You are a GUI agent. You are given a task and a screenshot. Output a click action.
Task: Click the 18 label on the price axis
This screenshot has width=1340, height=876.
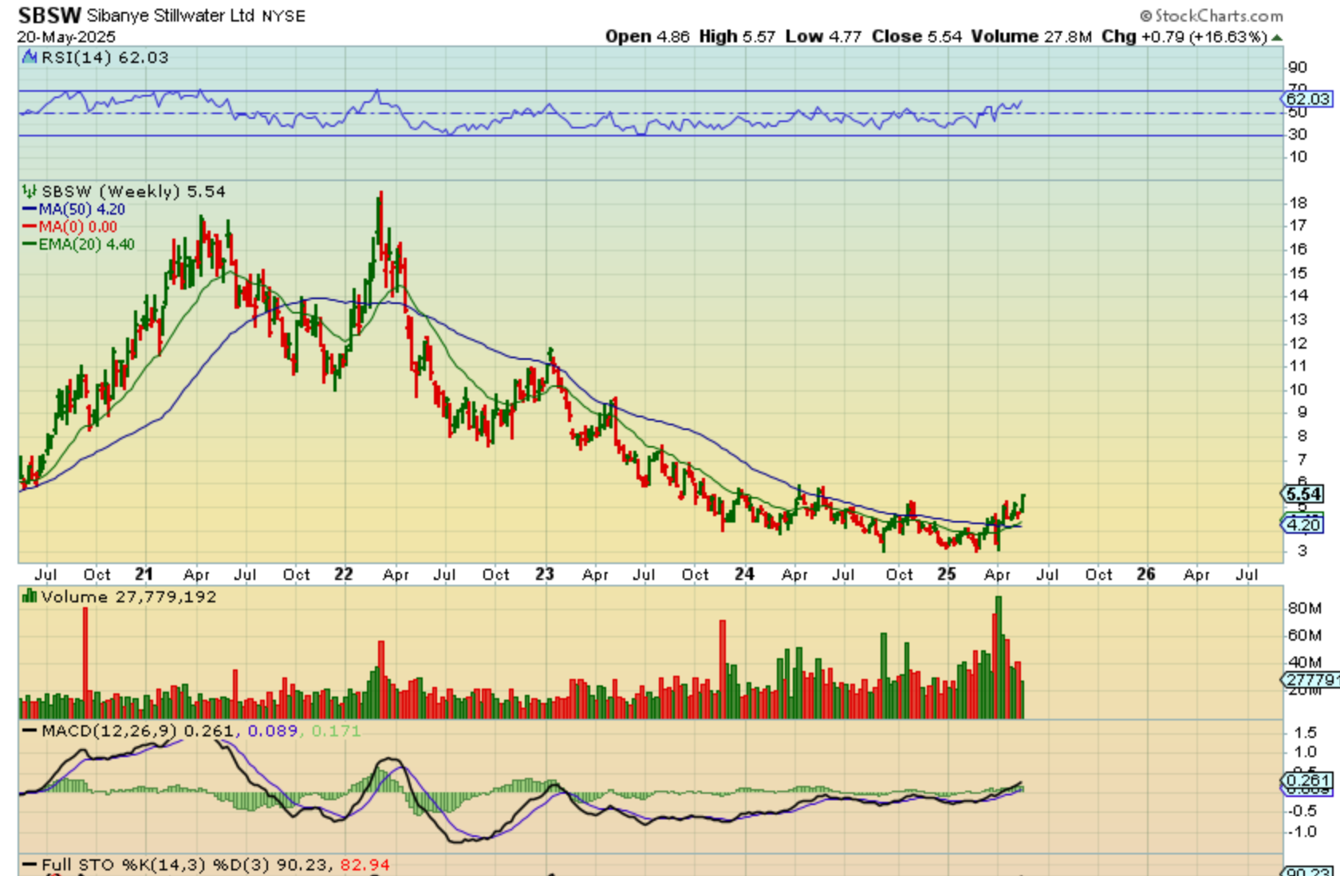pyautogui.click(x=1299, y=203)
